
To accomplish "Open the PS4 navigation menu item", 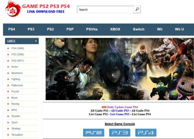I will (12, 29).
